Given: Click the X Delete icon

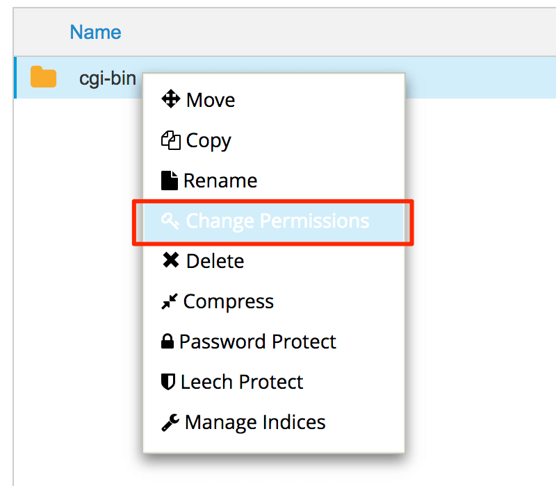Looking at the screenshot, I should tap(170, 261).
